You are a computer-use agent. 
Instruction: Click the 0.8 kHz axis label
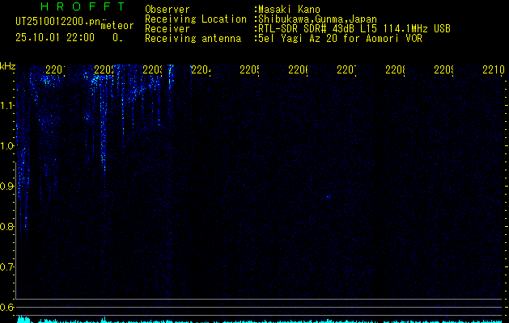[x=7, y=226]
